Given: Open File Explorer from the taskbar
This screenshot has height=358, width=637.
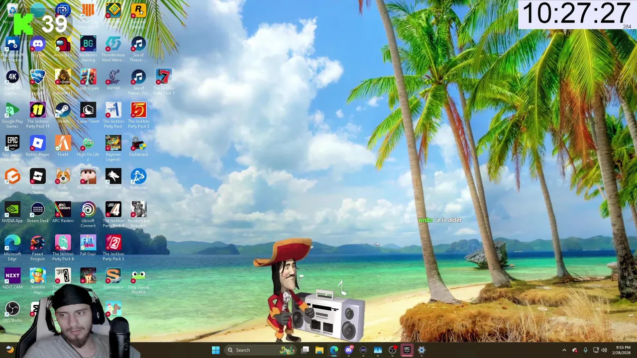Looking at the screenshot, I should (319, 350).
